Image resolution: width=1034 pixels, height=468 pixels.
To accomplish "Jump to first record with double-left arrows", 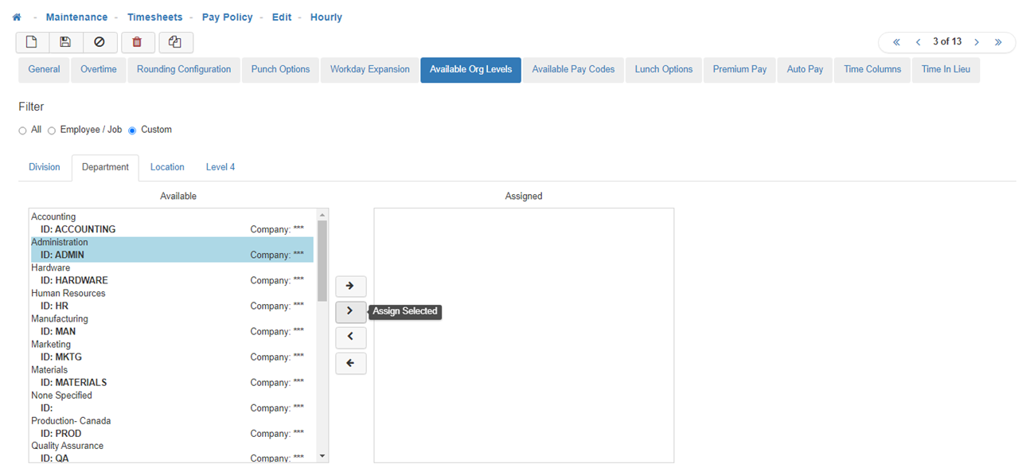I will [896, 42].
